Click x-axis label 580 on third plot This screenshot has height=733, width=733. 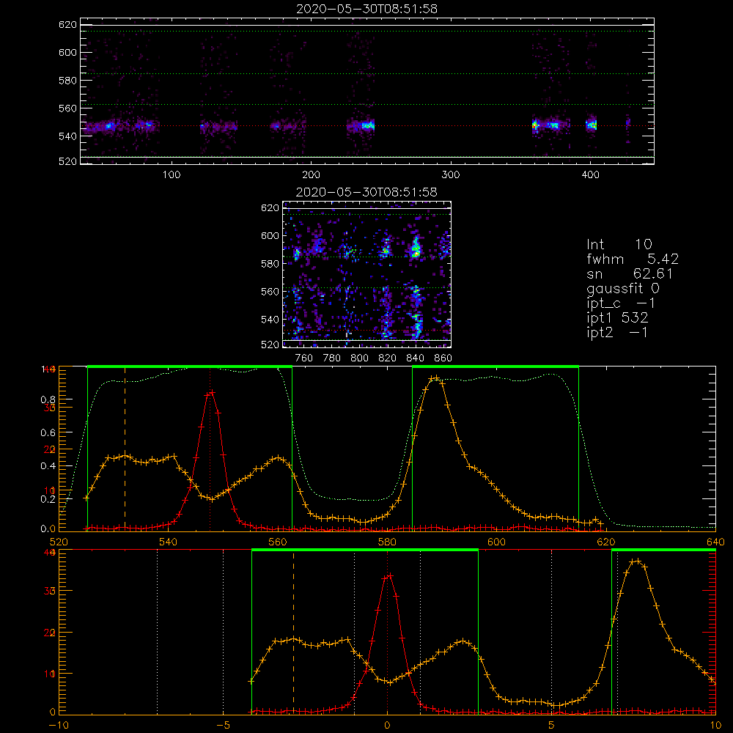pyautogui.click(x=387, y=542)
